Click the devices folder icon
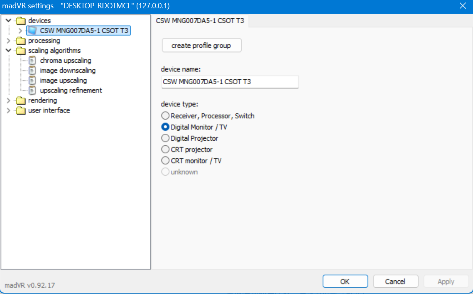 (21, 21)
